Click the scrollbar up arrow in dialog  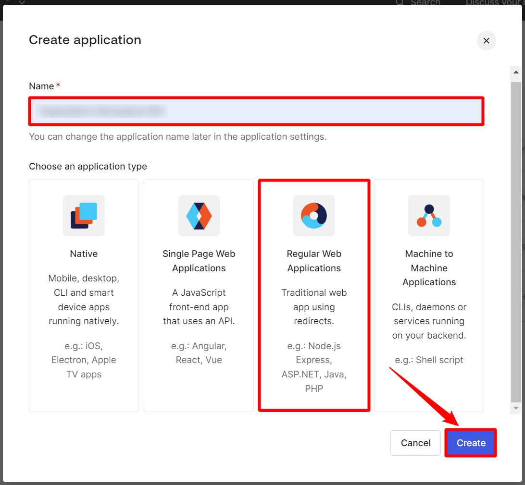pyautogui.click(x=516, y=73)
